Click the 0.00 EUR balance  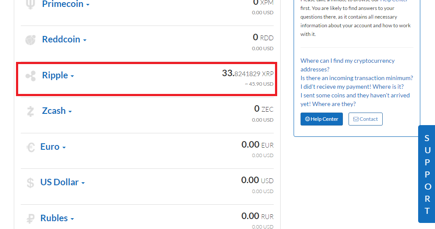coord(257,145)
